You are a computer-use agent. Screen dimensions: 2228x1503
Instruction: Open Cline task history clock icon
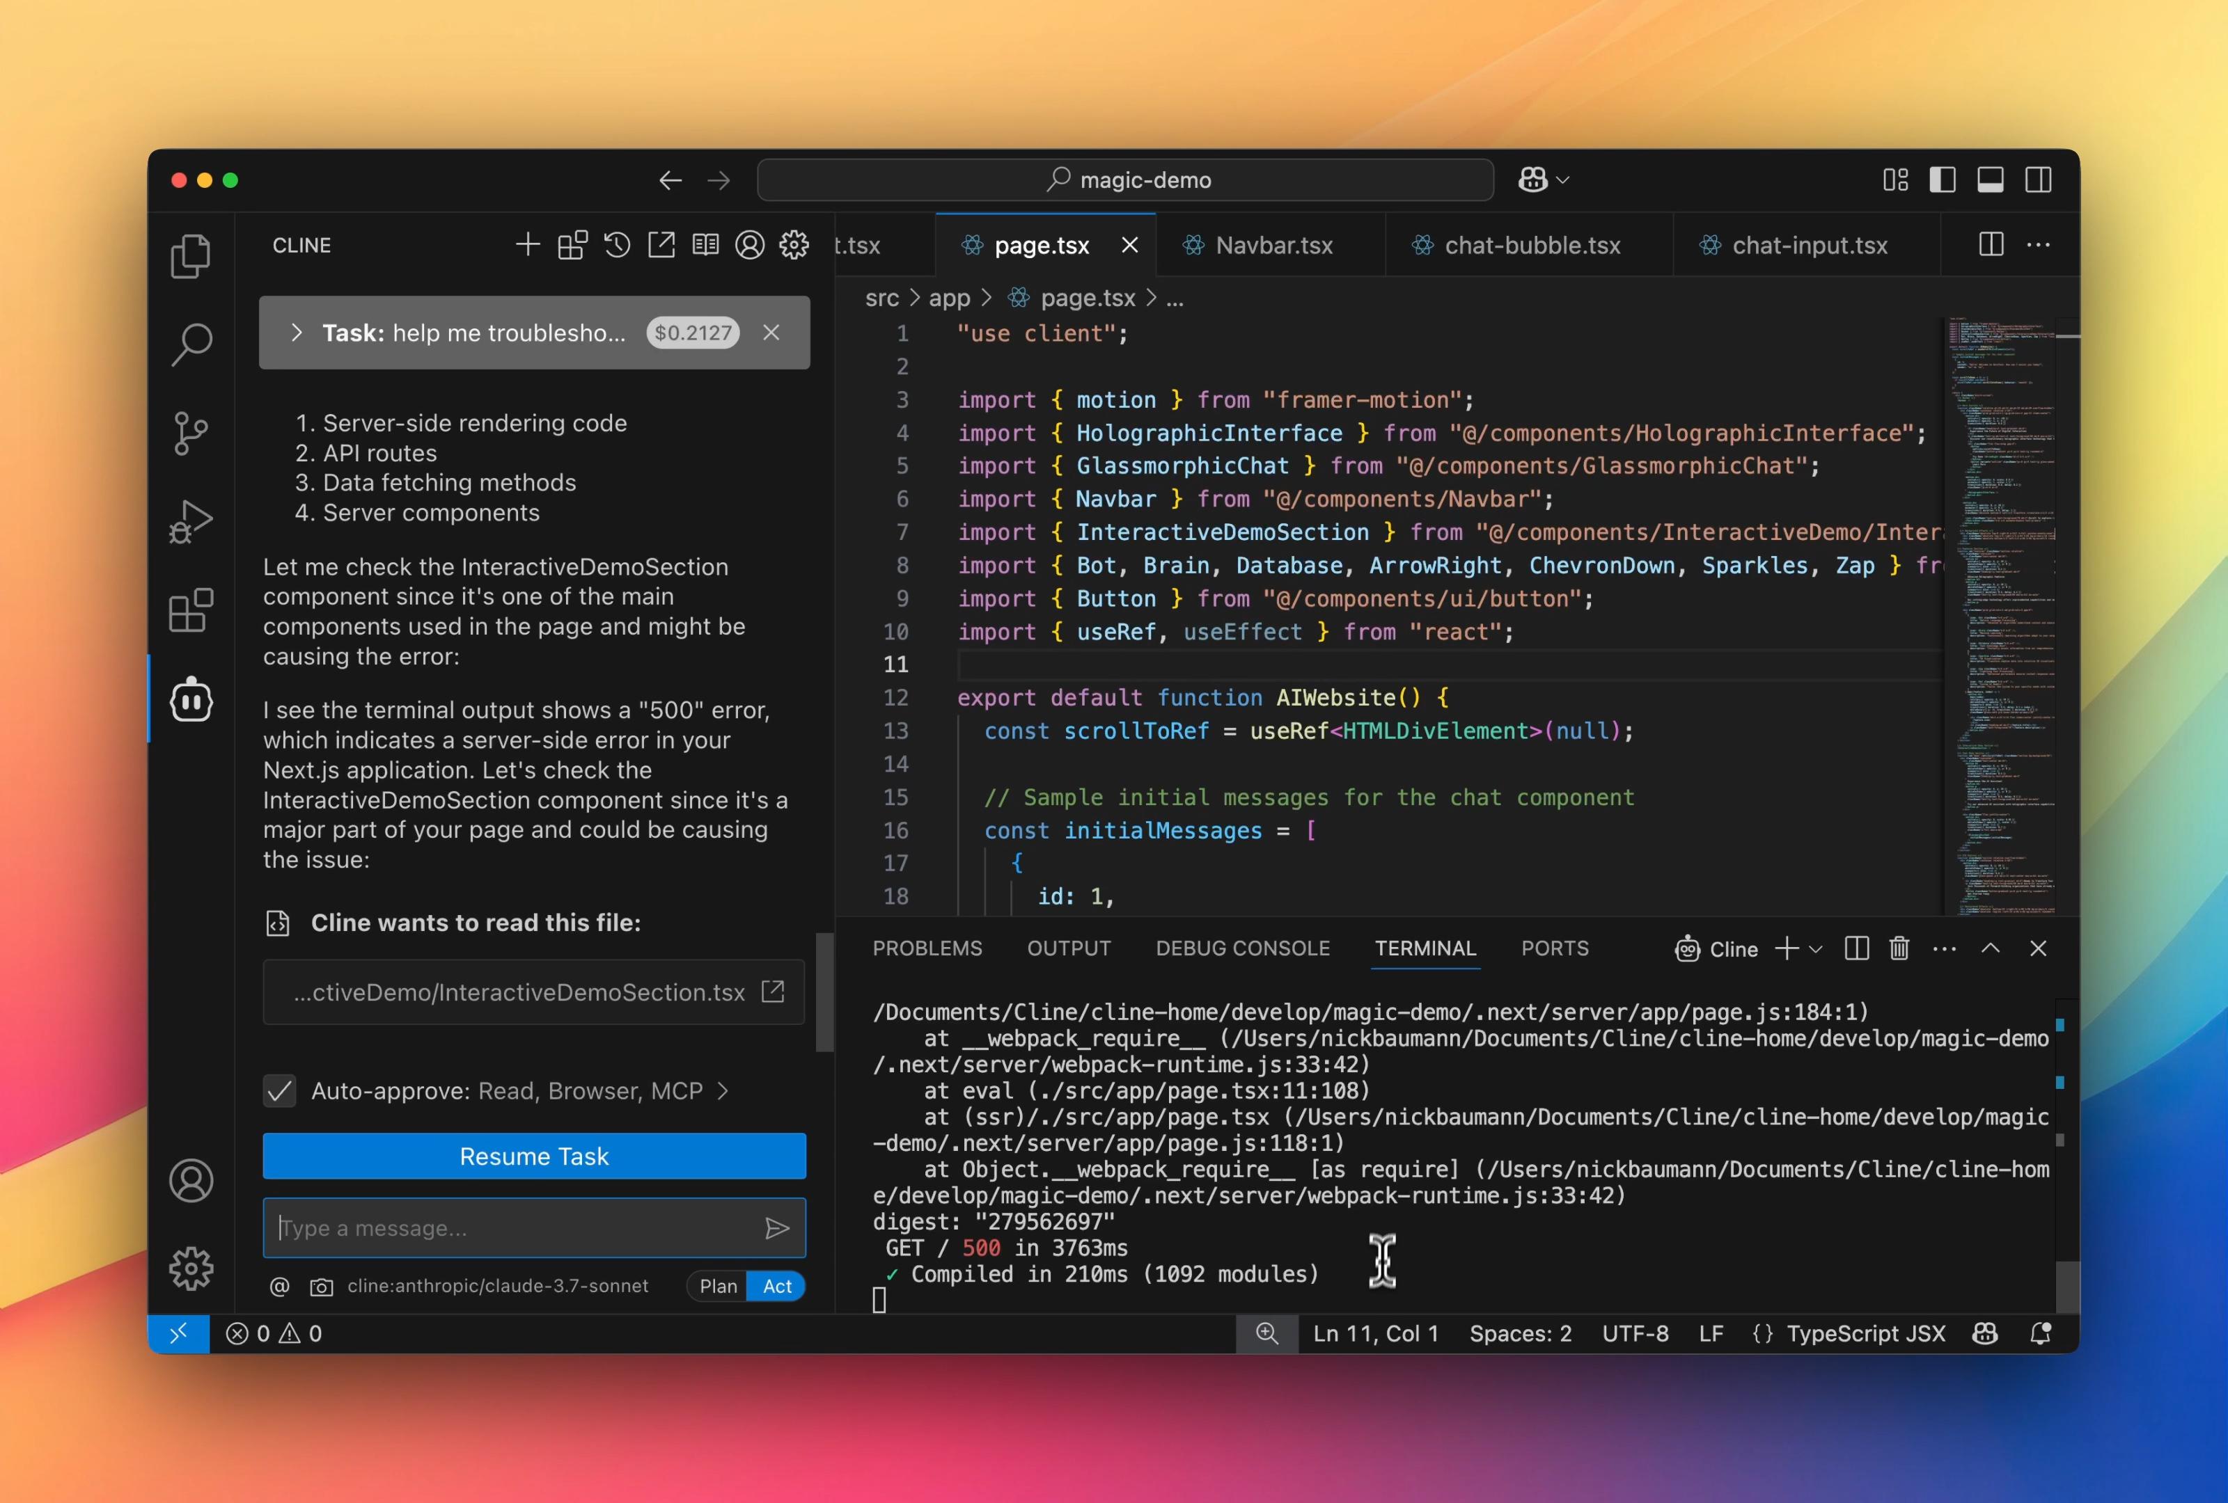616,245
